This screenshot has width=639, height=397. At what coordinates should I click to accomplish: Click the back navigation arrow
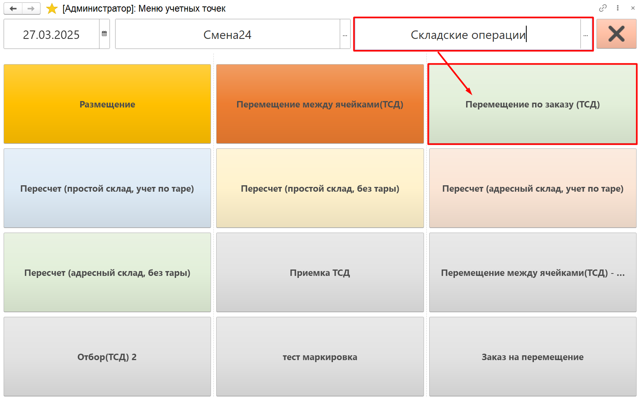coord(13,8)
